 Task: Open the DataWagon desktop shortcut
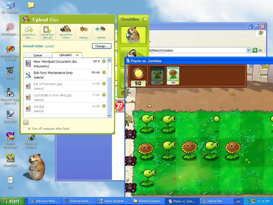tap(10, 29)
